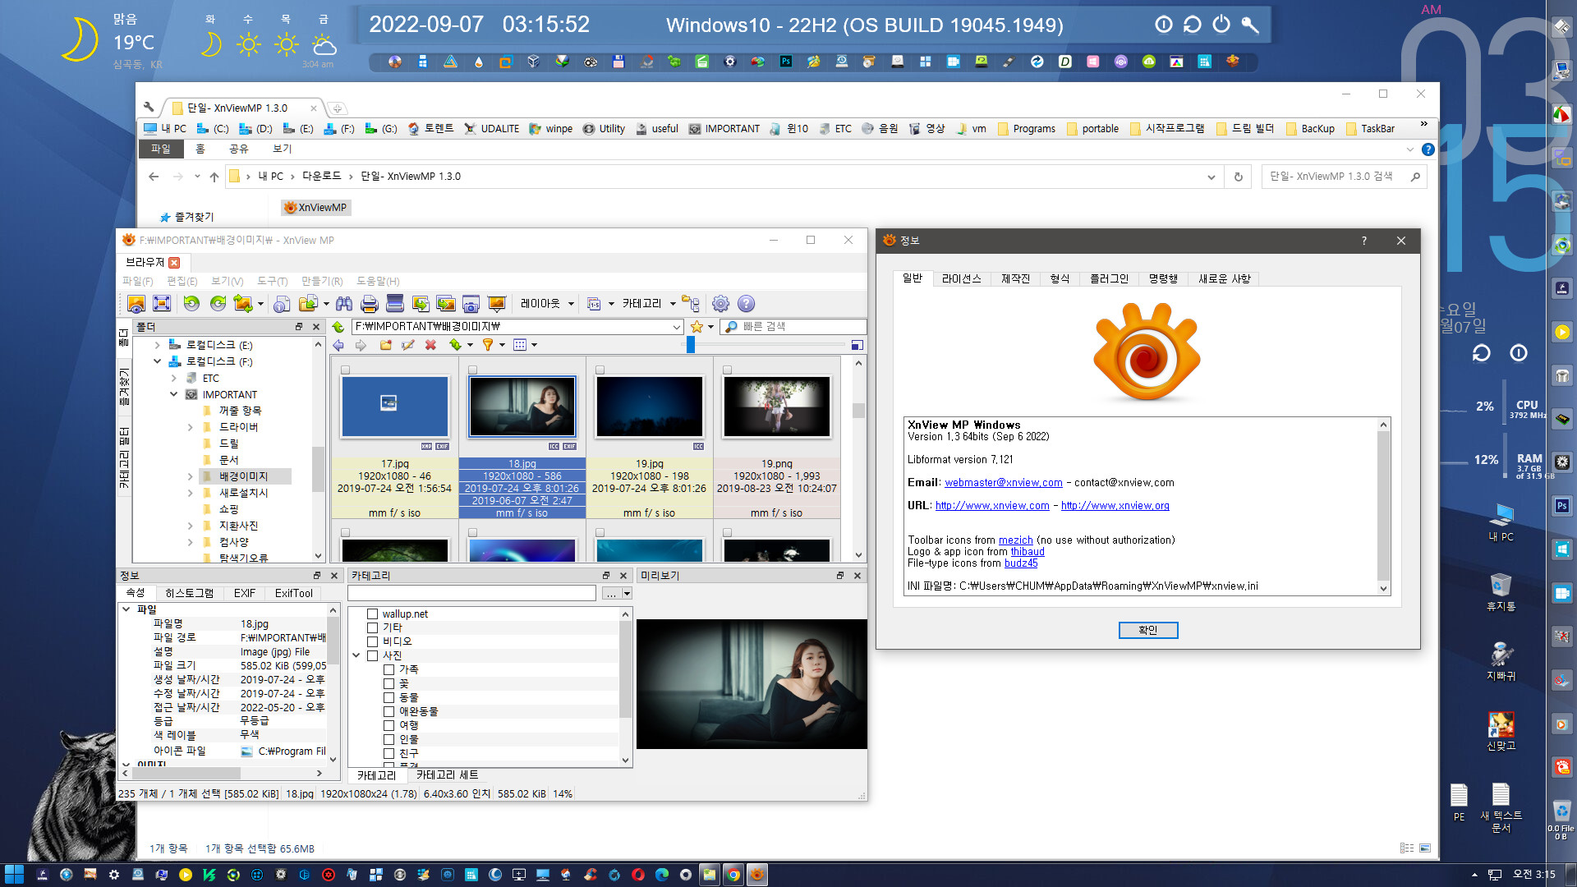This screenshot has width=1577, height=887.
Task: Collapse the 사진 category node
Action: click(x=356, y=656)
